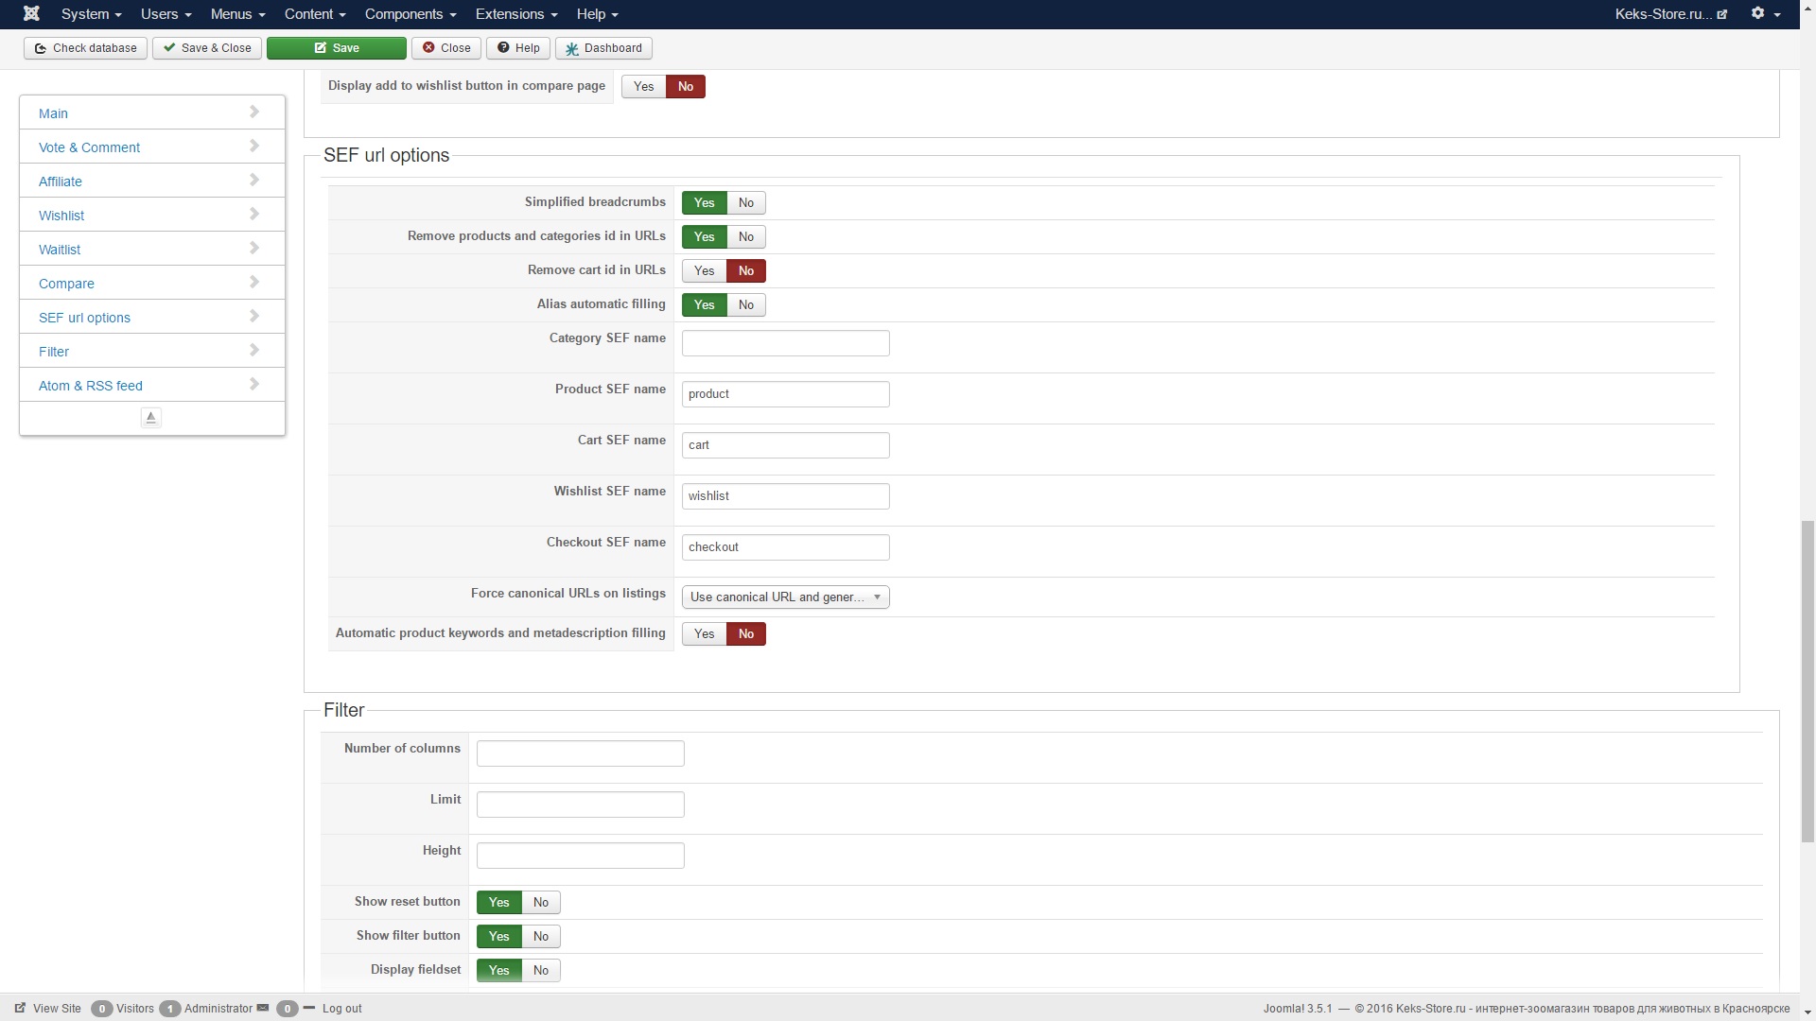
Task: Focus the Category SEF name field
Action: (x=785, y=343)
